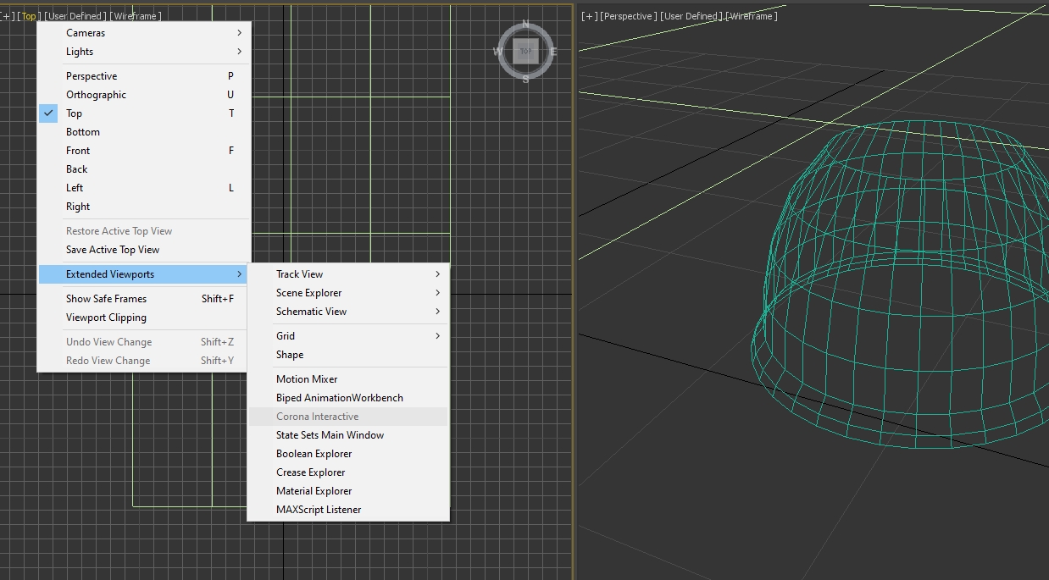The image size is (1049, 580).
Task: Open State Sets Main Window
Action: click(x=348, y=435)
